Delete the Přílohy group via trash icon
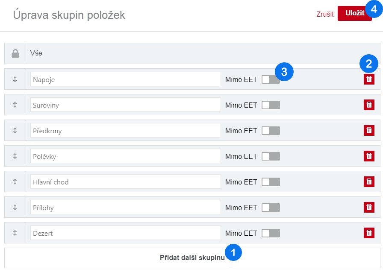Image resolution: width=383 pixels, height=275 pixels. (368, 207)
